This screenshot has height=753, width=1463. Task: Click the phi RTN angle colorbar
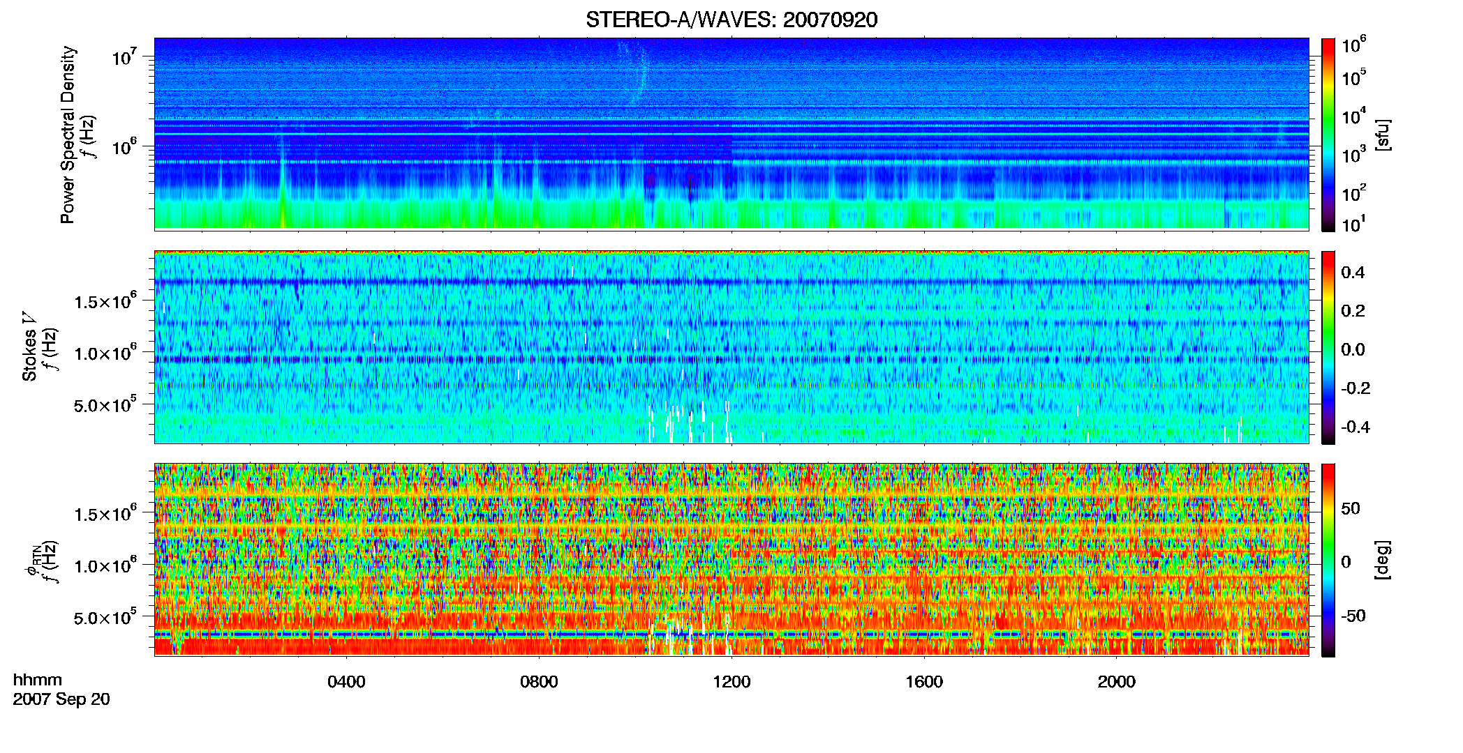[1328, 560]
